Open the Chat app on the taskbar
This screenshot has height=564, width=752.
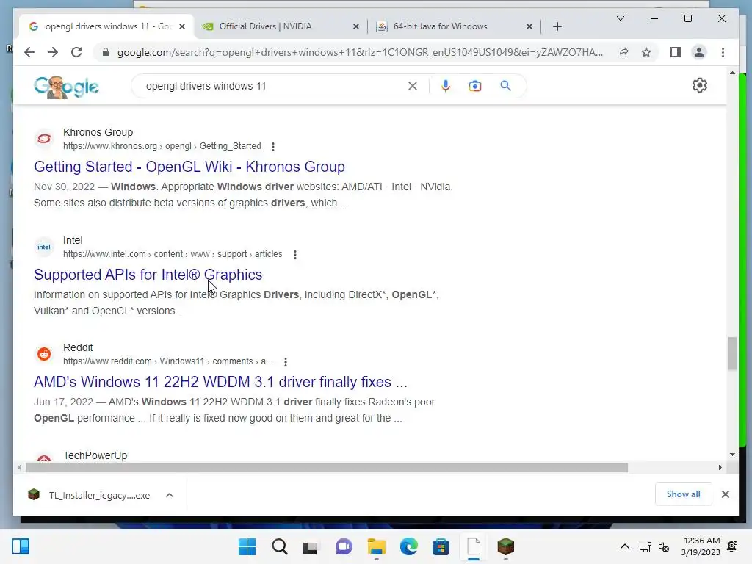344,546
